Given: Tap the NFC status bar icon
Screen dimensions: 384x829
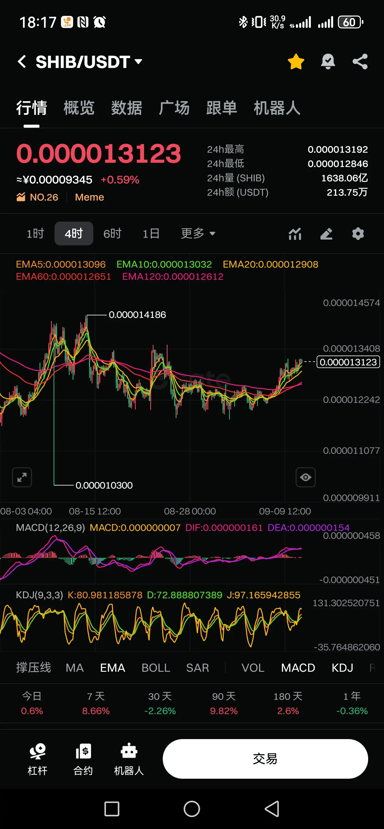Looking at the screenshot, I should pyautogui.click(x=83, y=22).
